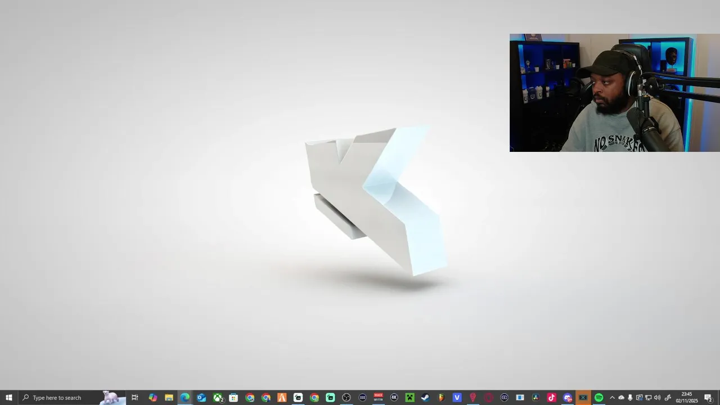Viewport: 720px width, 405px height.
Task: Open Outlook from the taskbar
Action: coord(201,398)
